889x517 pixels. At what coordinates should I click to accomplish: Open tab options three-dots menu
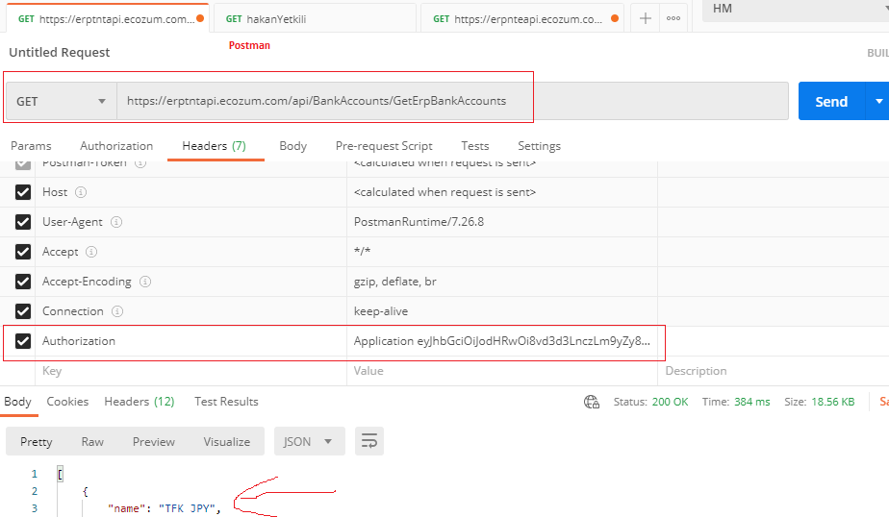click(x=673, y=18)
